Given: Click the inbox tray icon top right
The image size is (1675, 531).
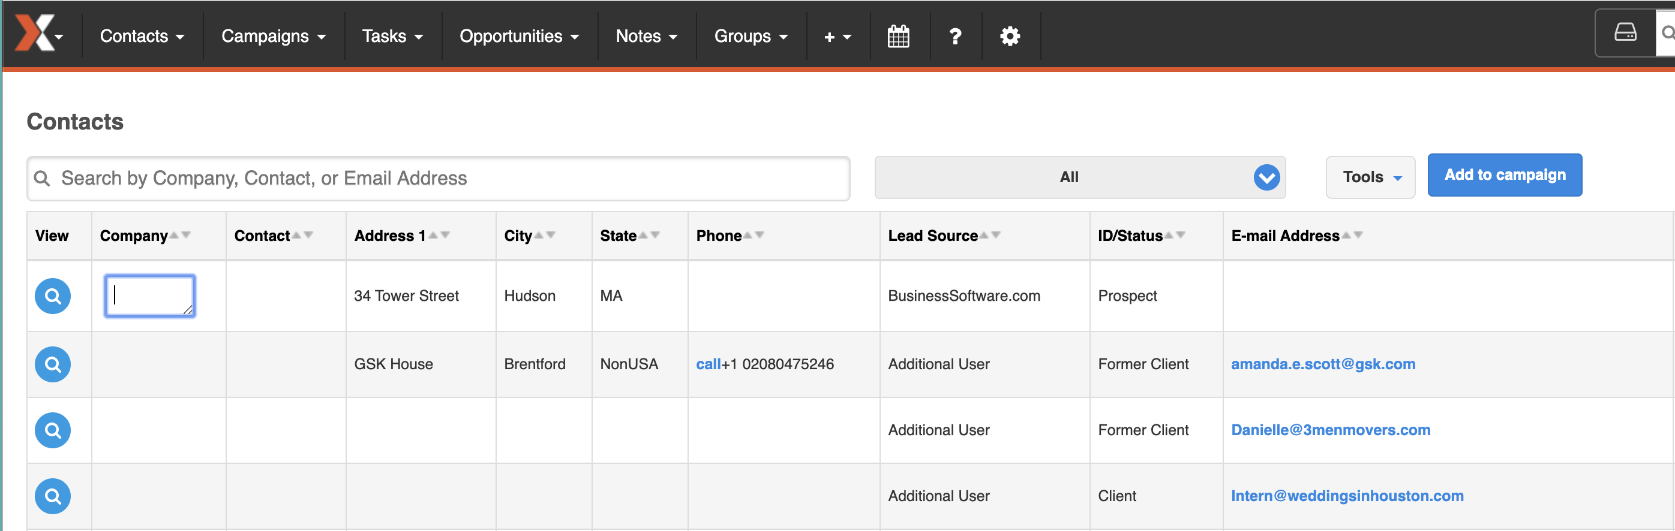Looking at the screenshot, I should pos(1625,32).
